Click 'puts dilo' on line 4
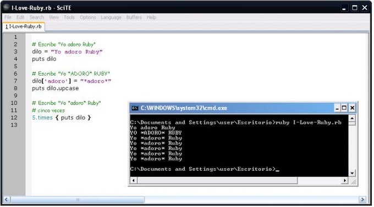The width and height of the screenshot is (374, 207). coord(44,59)
